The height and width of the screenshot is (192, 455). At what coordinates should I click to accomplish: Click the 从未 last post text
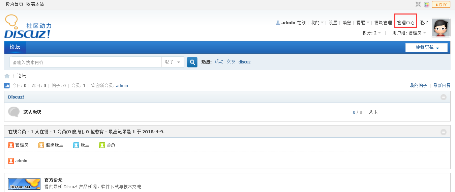click(x=373, y=112)
